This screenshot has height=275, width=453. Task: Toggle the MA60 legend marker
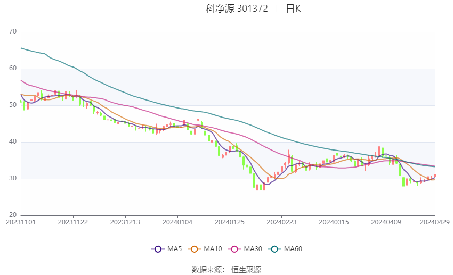tap(274, 249)
